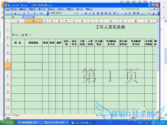167x125 pixels.
Task: Open the 窗口 (Window) menu
Action: pos(79,9)
